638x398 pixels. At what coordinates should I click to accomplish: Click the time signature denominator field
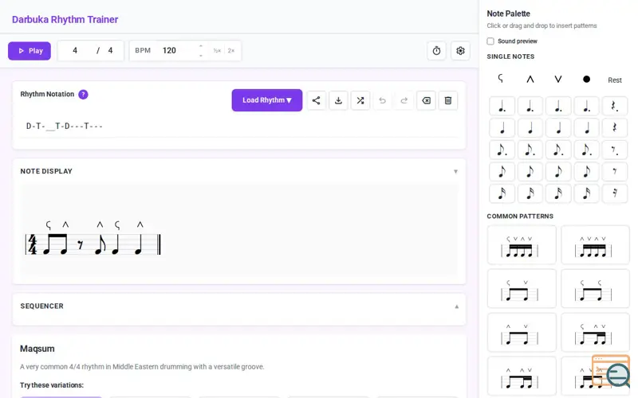pyautogui.click(x=111, y=50)
